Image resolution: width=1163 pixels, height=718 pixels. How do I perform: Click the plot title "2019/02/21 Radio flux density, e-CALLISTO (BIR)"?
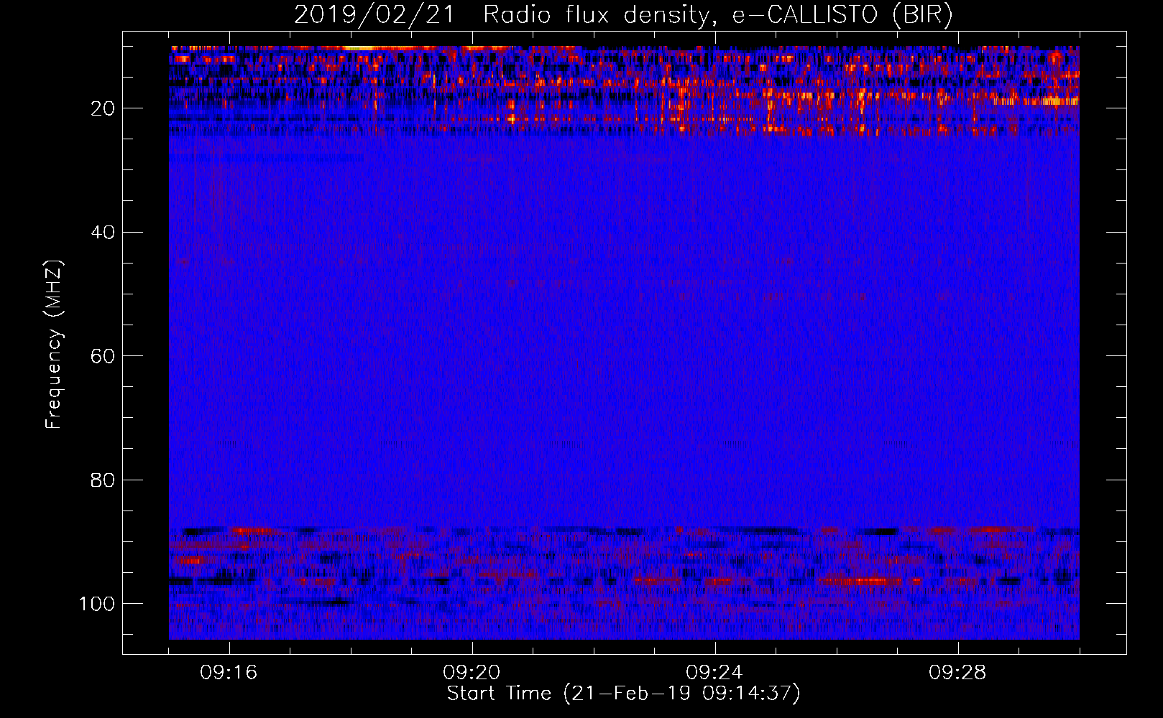tap(623, 15)
